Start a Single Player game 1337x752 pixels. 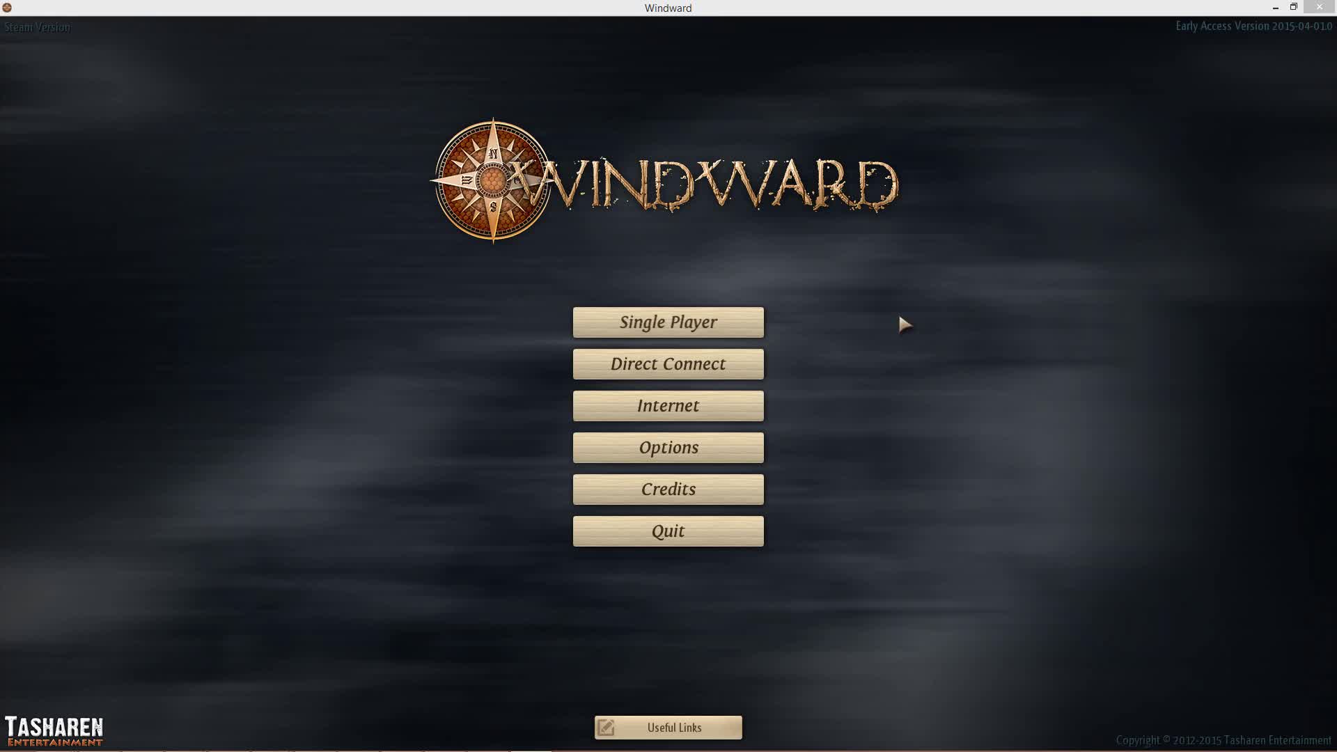coord(668,322)
